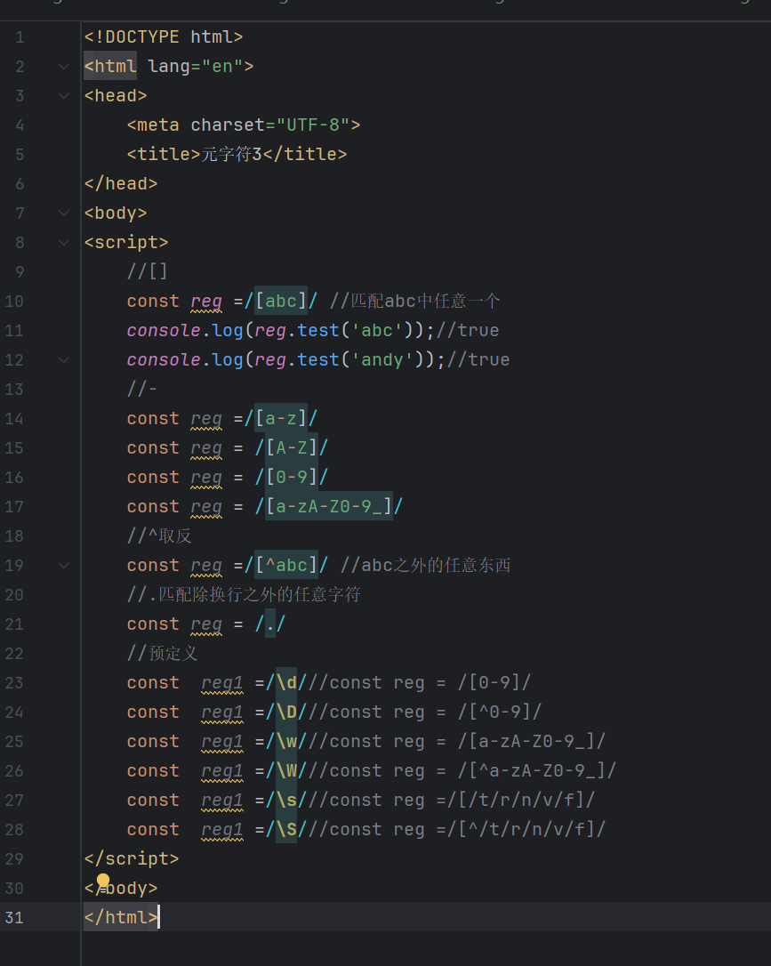Click the <!DOCTYPE html> declaration
The height and width of the screenshot is (966, 771).
(x=164, y=37)
